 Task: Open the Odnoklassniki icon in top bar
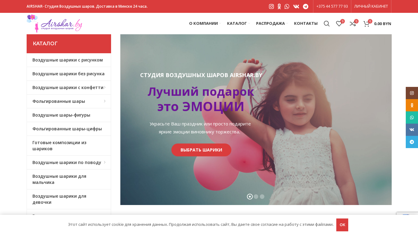(279, 6)
